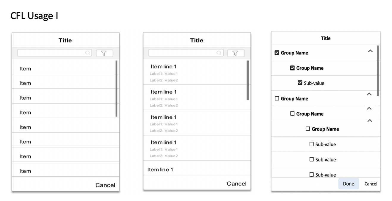Click filter funnel icon in middle panel

click(236, 53)
